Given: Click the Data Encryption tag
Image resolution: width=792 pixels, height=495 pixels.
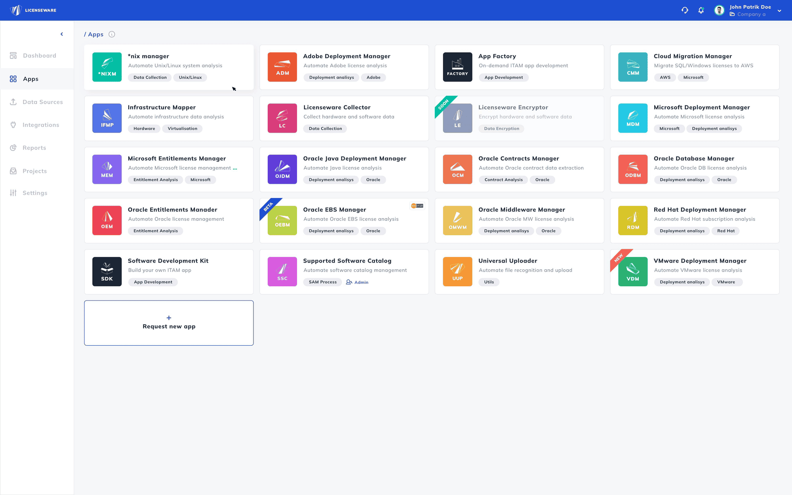Looking at the screenshot, I should pyautogui.click(x=501, y=129).
